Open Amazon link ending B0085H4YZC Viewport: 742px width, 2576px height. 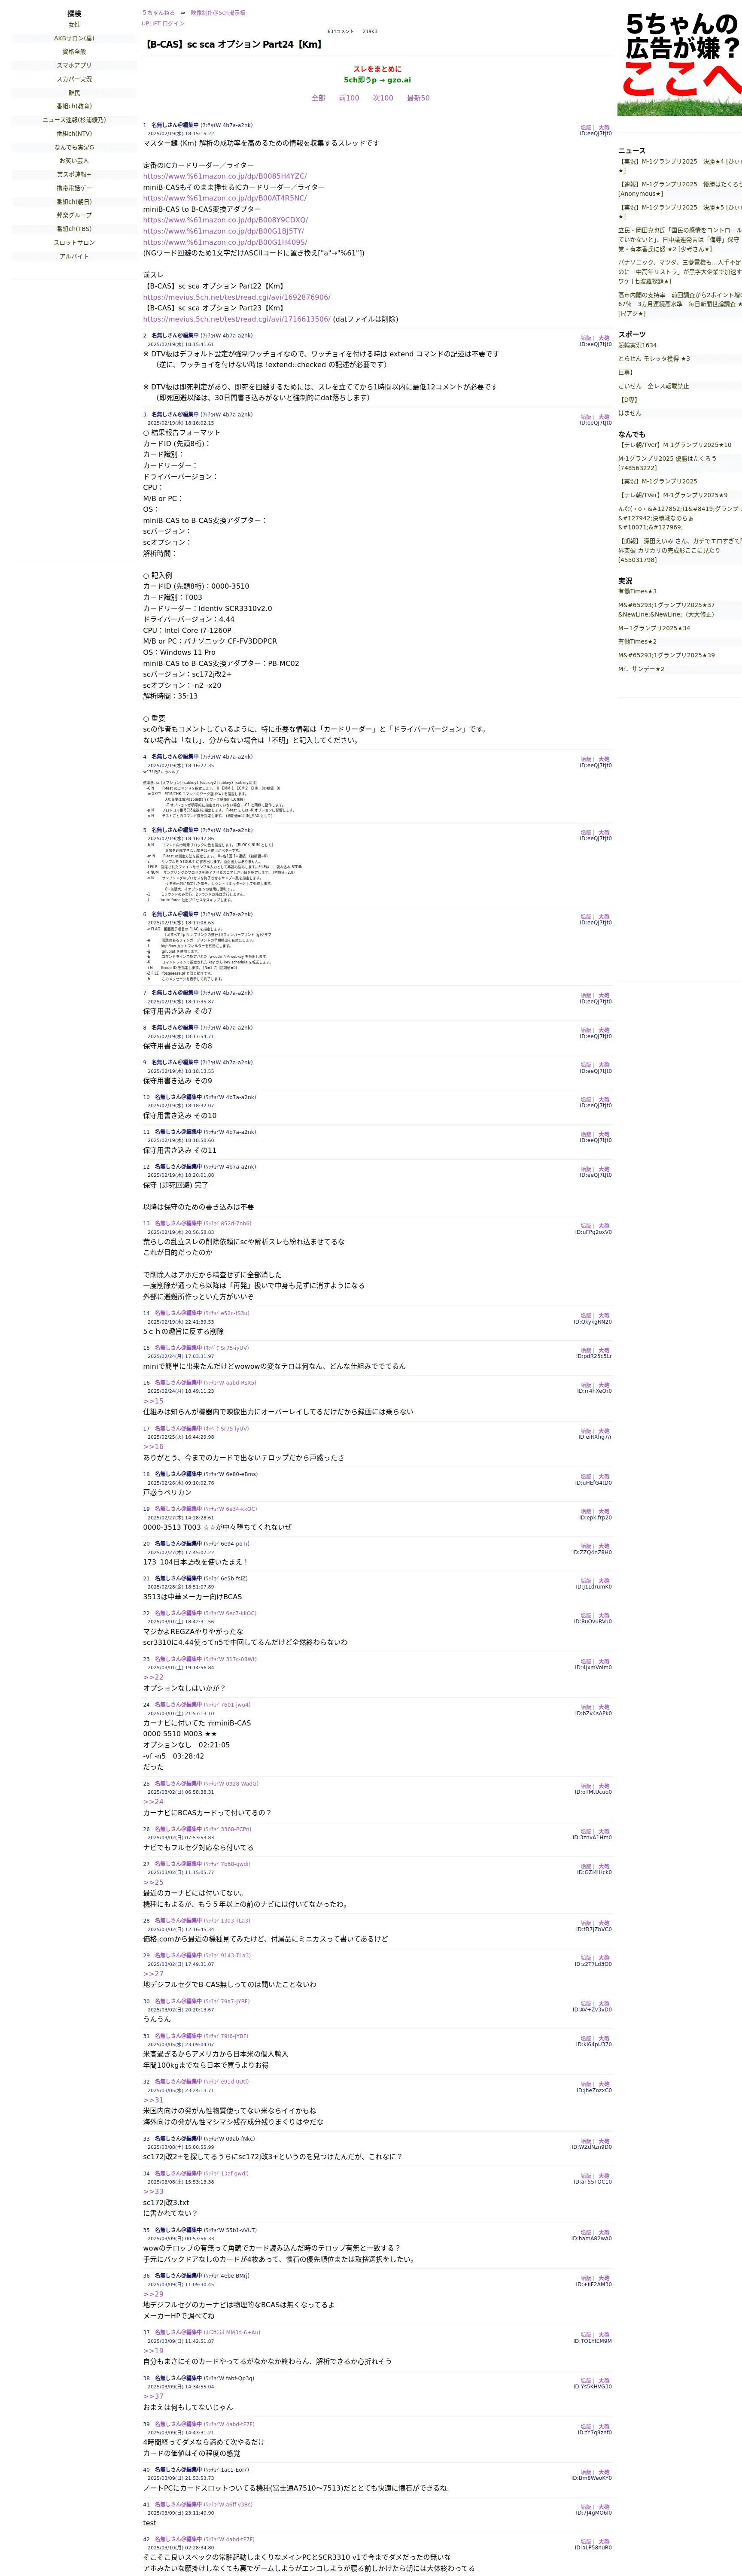pos(225,176)
